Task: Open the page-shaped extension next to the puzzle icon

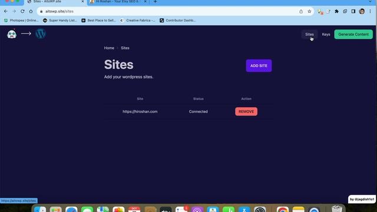Action: [329, 11]
